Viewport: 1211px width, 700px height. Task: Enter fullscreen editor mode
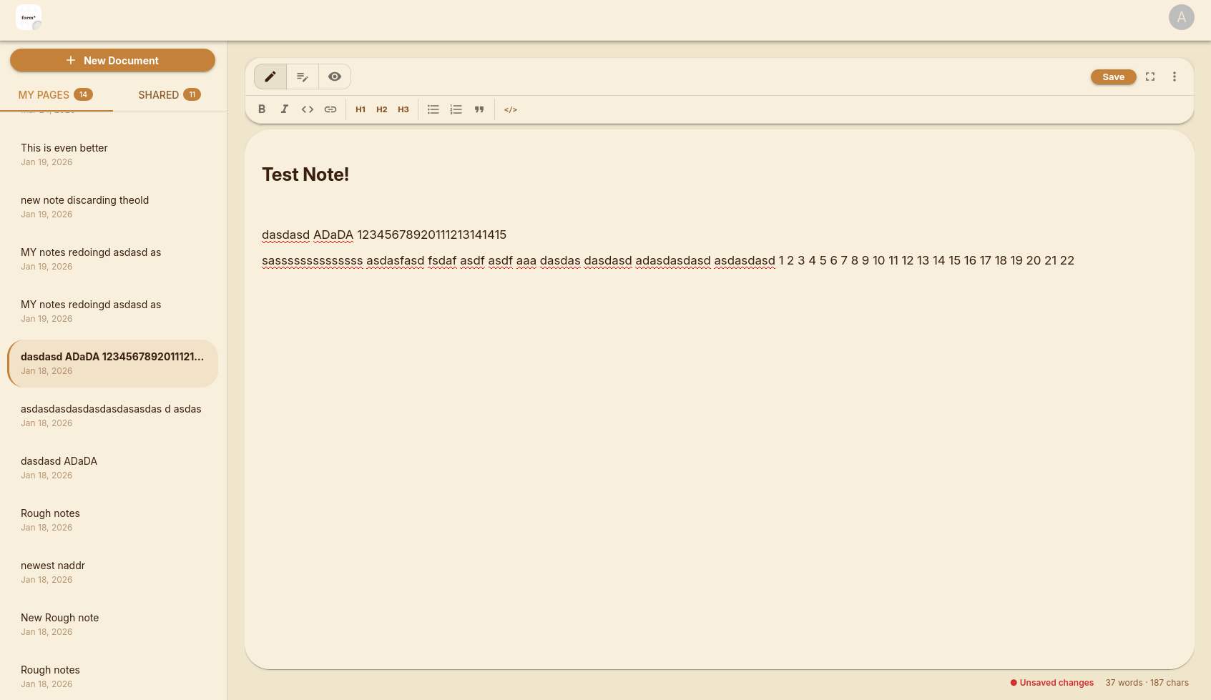click(1150, 77)
